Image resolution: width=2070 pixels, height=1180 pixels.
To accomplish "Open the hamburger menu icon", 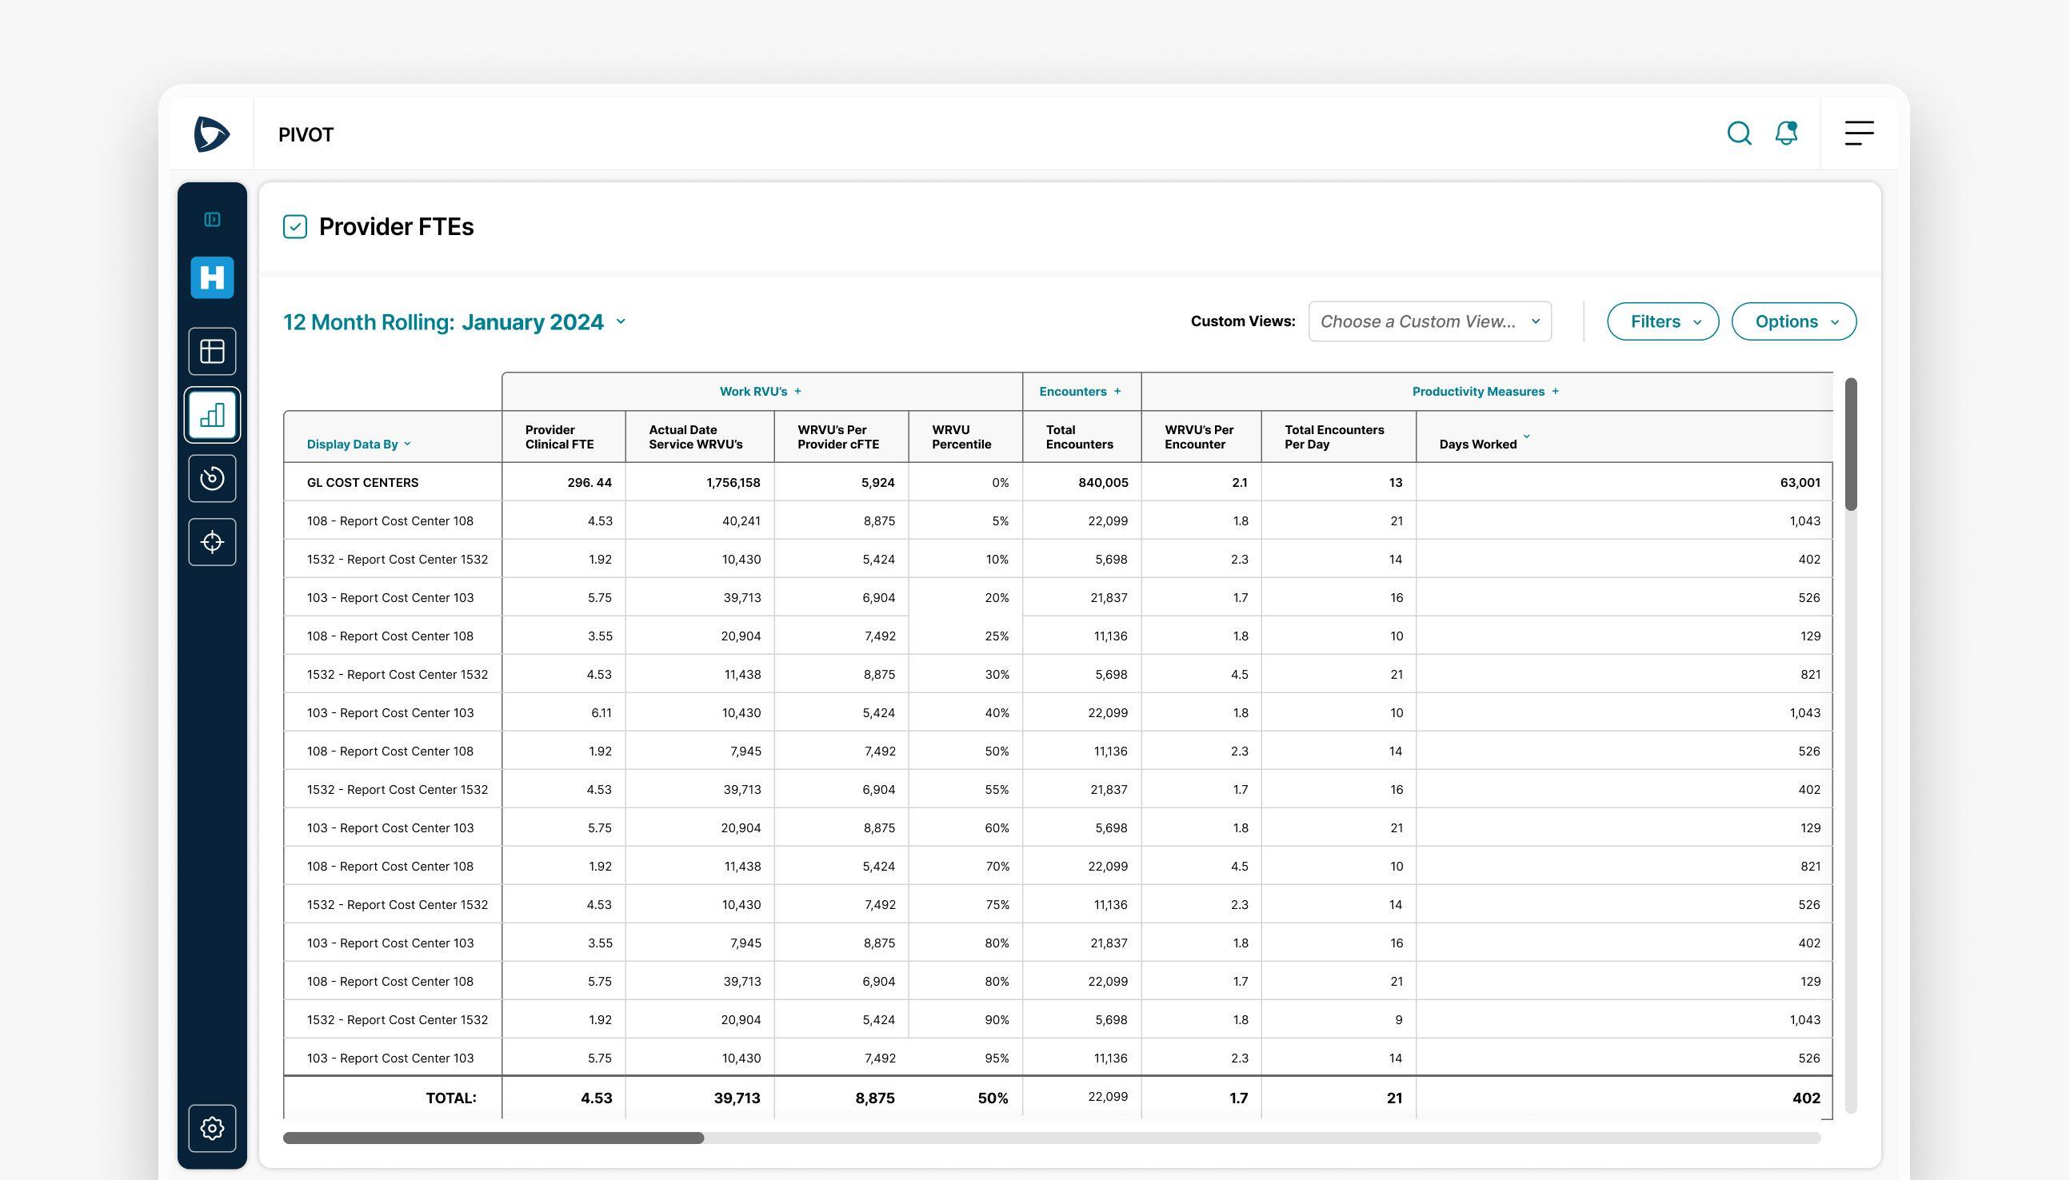I will [x=1858, y=133].
